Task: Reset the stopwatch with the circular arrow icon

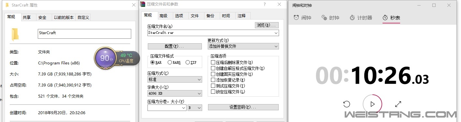Action: pos(347,104)
